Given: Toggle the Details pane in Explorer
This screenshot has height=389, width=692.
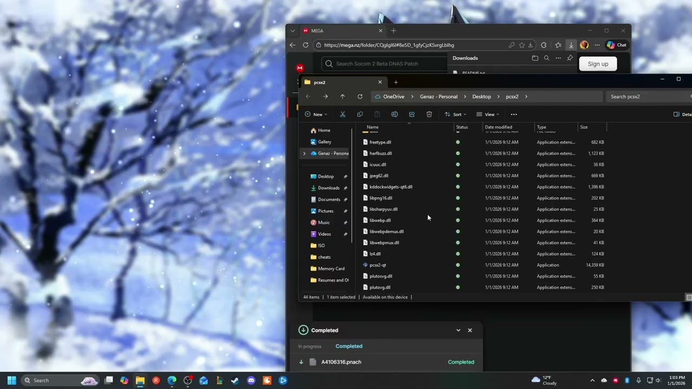Looking at the screenshot, I should (x=682, y=115).
